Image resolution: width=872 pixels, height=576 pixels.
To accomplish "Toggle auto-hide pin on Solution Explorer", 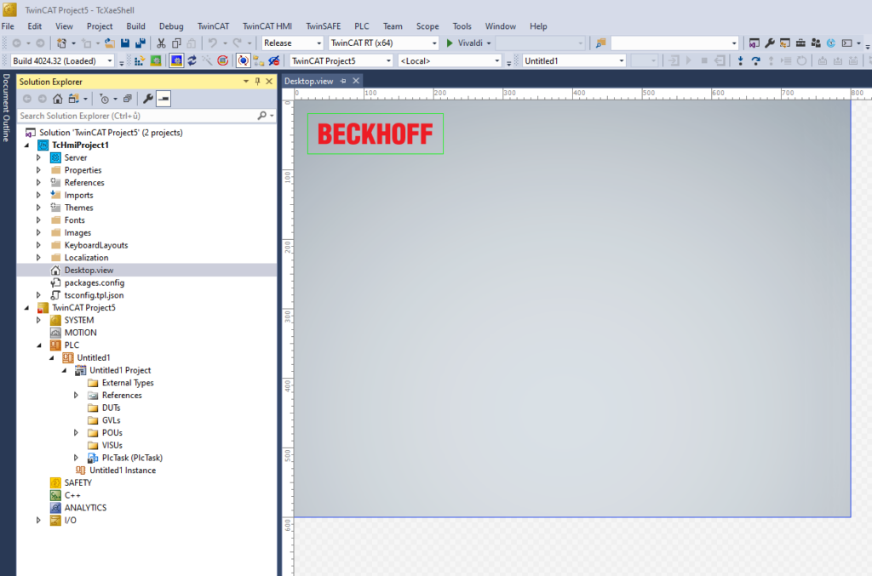I will (257, 81).
